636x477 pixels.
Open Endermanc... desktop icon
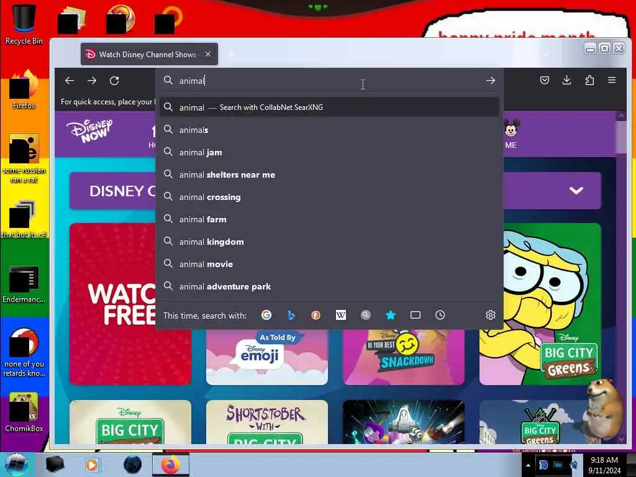coord(24,284)
